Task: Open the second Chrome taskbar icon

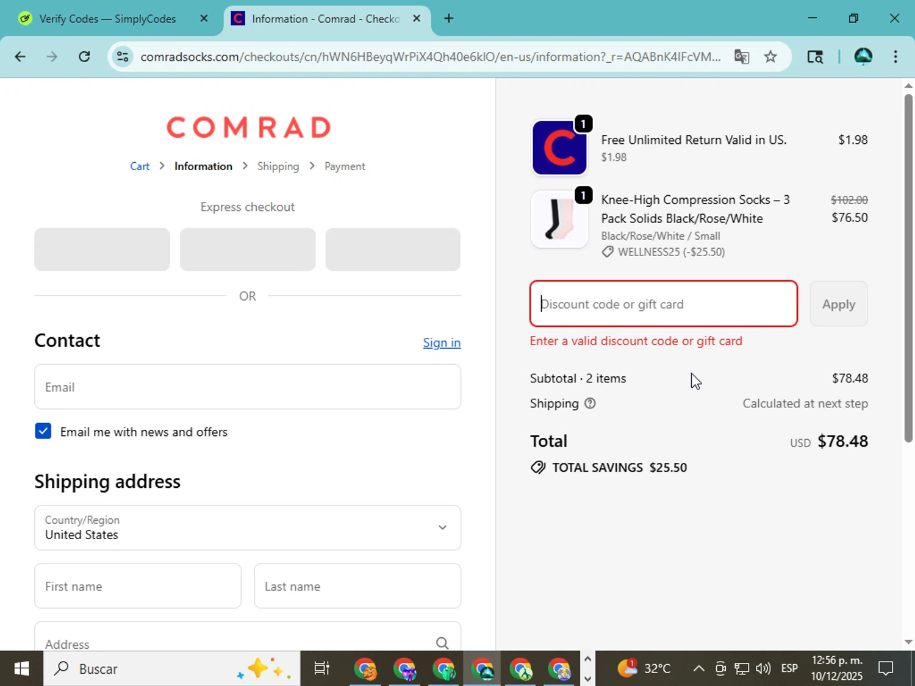Action: (x=404, y=669)
